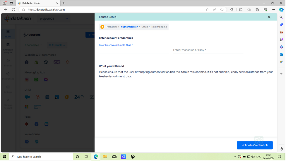This screenshot has width=286, height=161.
Task: Collapse the 35 Available filter
Action: pos(56,45)
